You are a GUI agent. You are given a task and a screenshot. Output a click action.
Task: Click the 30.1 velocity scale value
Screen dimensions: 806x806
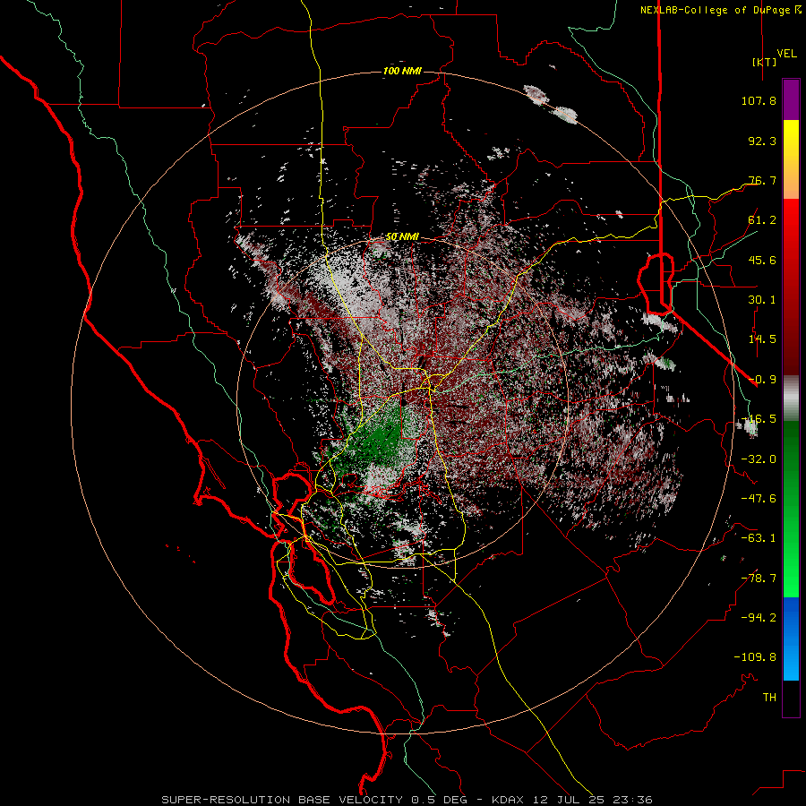[x=762, y=300]
